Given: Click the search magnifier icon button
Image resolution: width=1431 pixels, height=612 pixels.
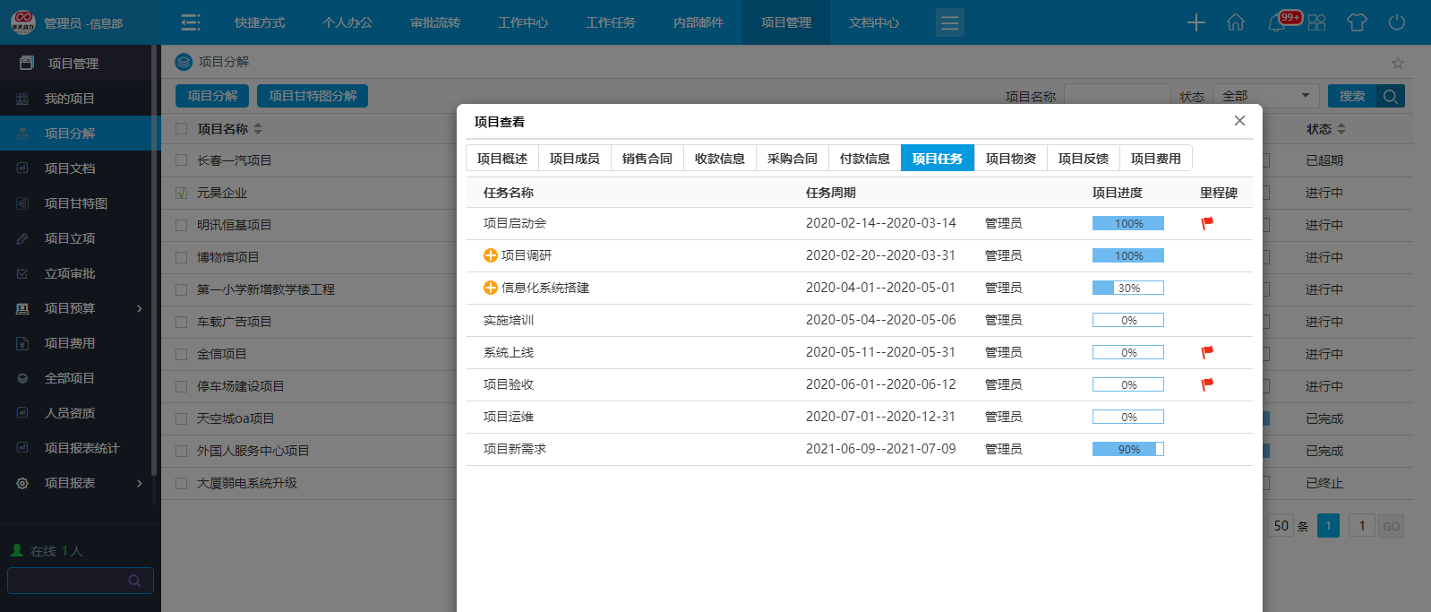Looking at the screenshot, I should click(x=1390, y=96).
